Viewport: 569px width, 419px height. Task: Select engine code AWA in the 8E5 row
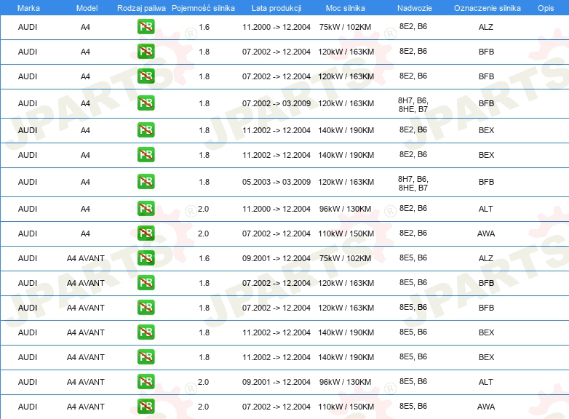point(486,407)
